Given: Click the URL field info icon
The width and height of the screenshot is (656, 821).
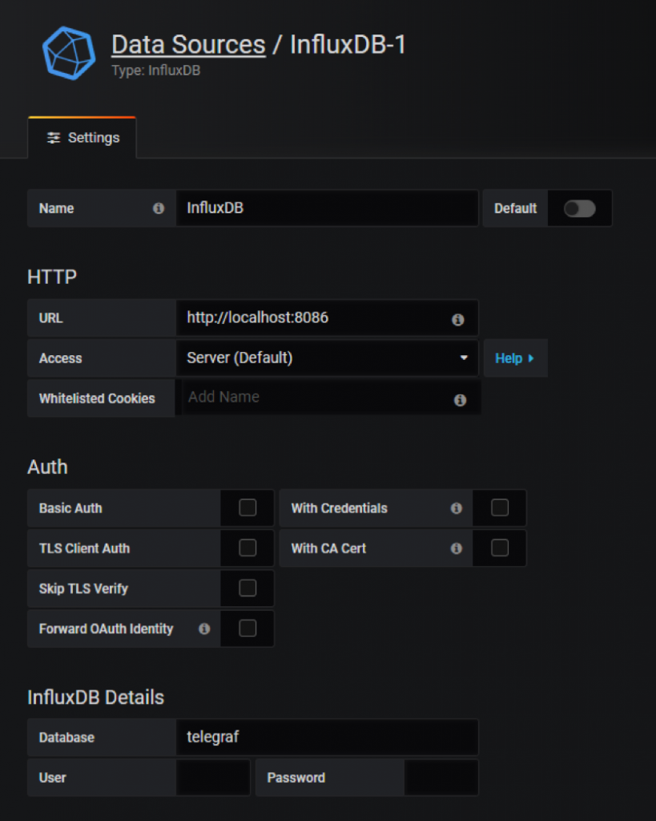Looking at the screenshot, I should [457, 319].
